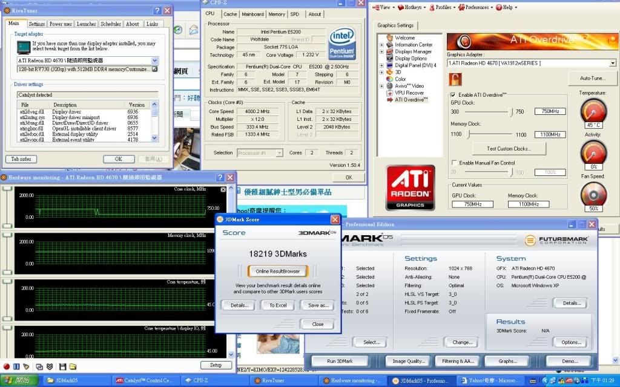Click Test Custom Clocks... button
Image resolution: width=620 pixels, height=387 pixels.
[x=509, y=149]
